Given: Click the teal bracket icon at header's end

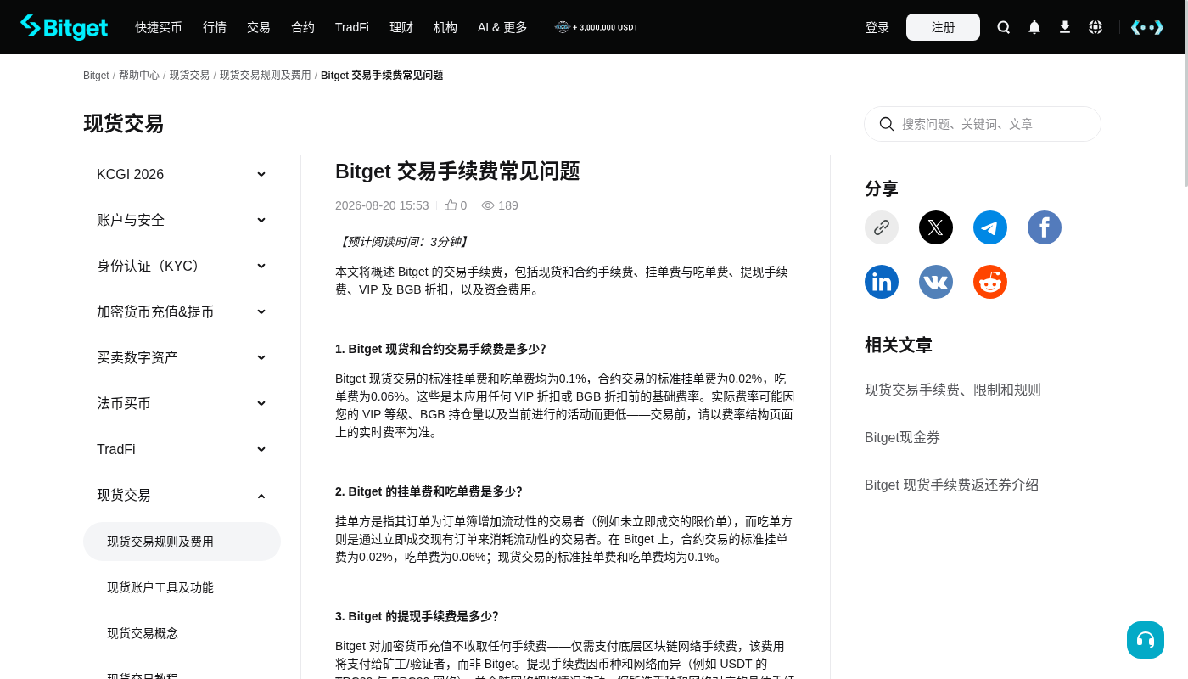Looking at the screenshot, I should (x=1147, y=27).
